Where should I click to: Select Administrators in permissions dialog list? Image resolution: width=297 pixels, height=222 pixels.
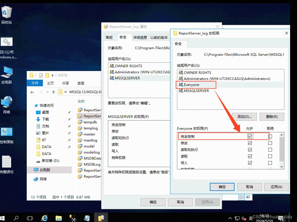(x=231, y=79)
